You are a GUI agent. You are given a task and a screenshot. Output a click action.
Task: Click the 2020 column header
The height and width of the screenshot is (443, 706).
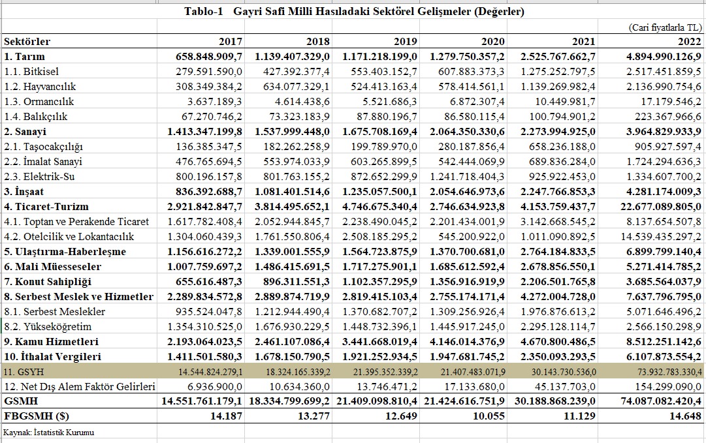click(492, 41)
